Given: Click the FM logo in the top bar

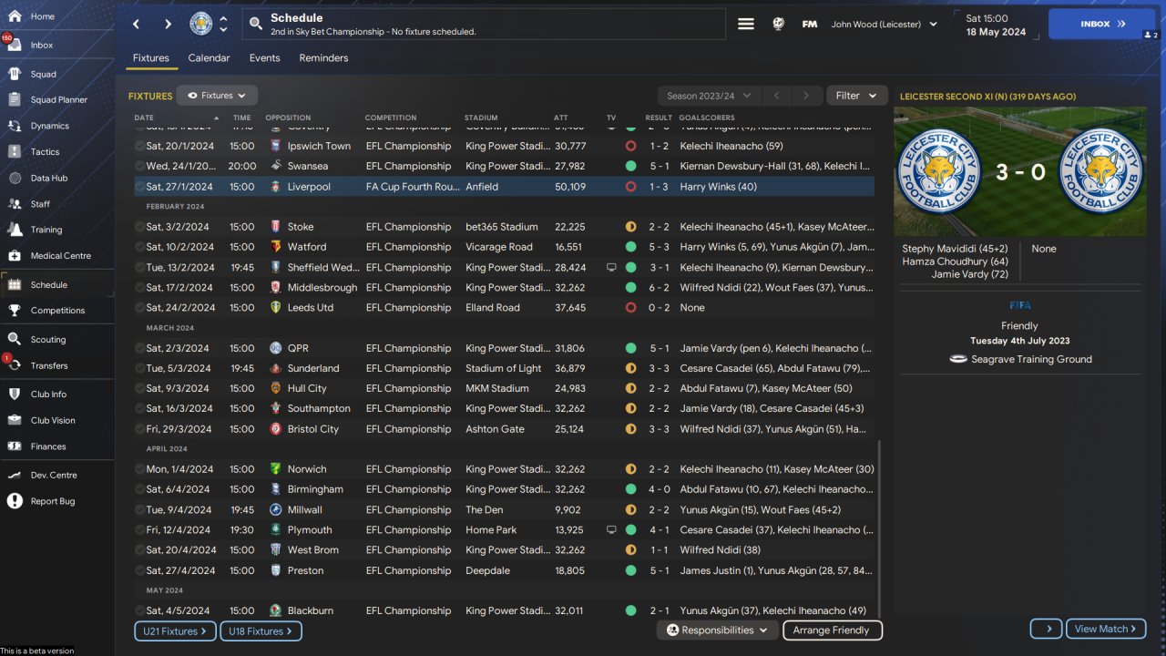Looking at the screenshot, I should point(809,25).
